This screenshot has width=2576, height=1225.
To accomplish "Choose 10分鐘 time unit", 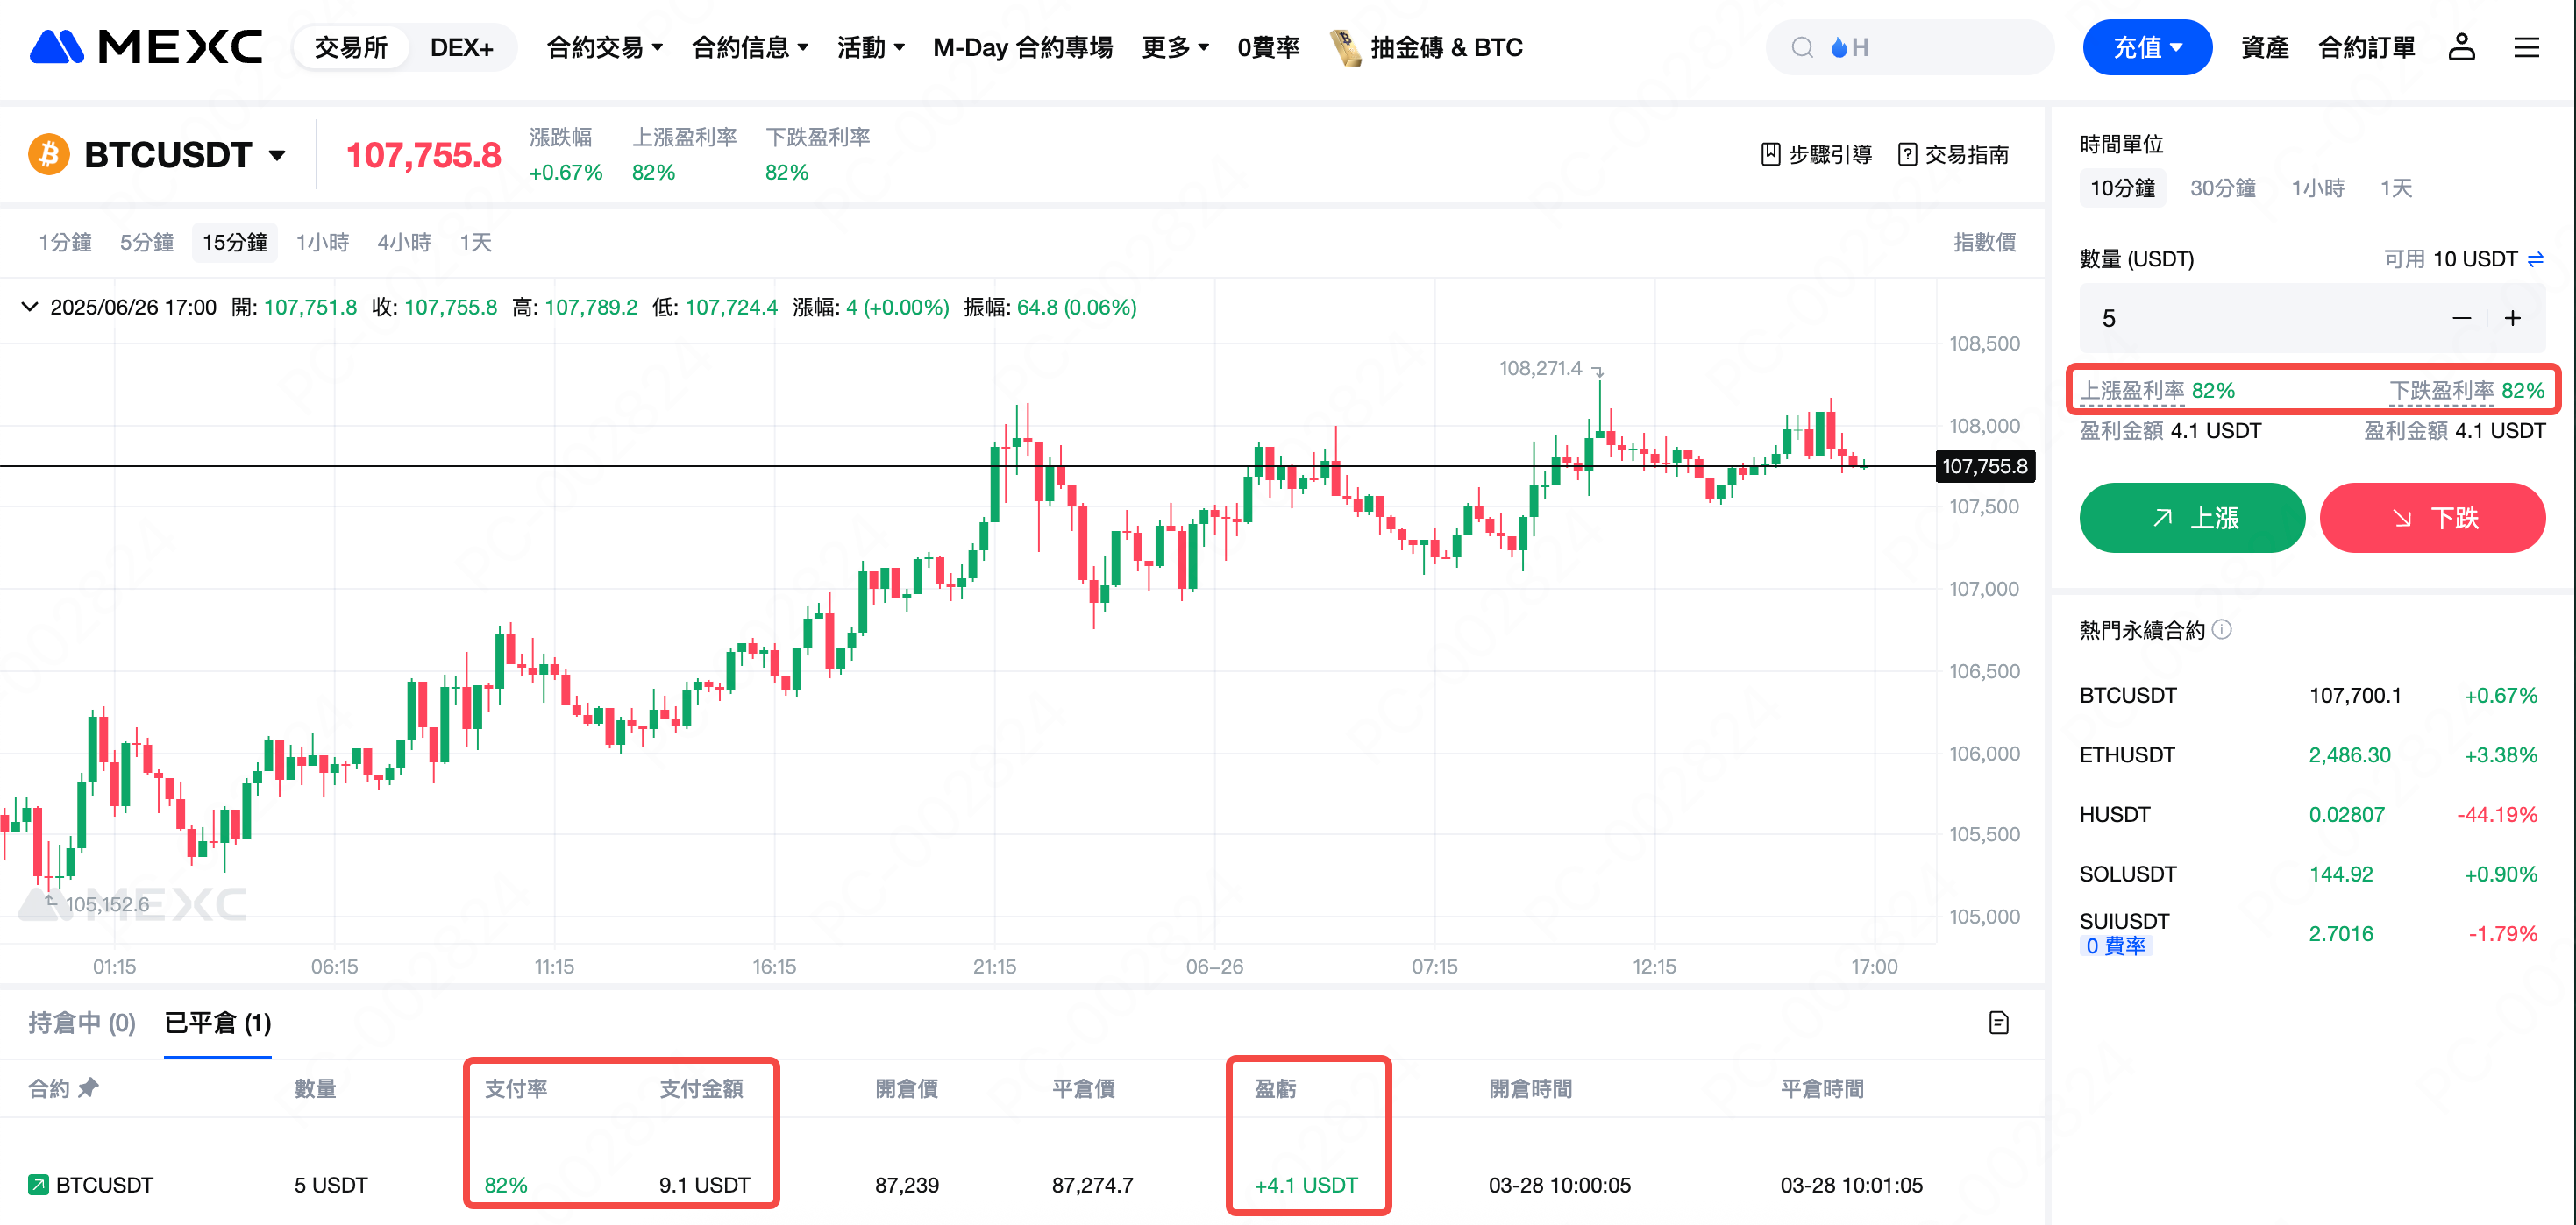I will pyautogui.click(x=2122, y=188).
